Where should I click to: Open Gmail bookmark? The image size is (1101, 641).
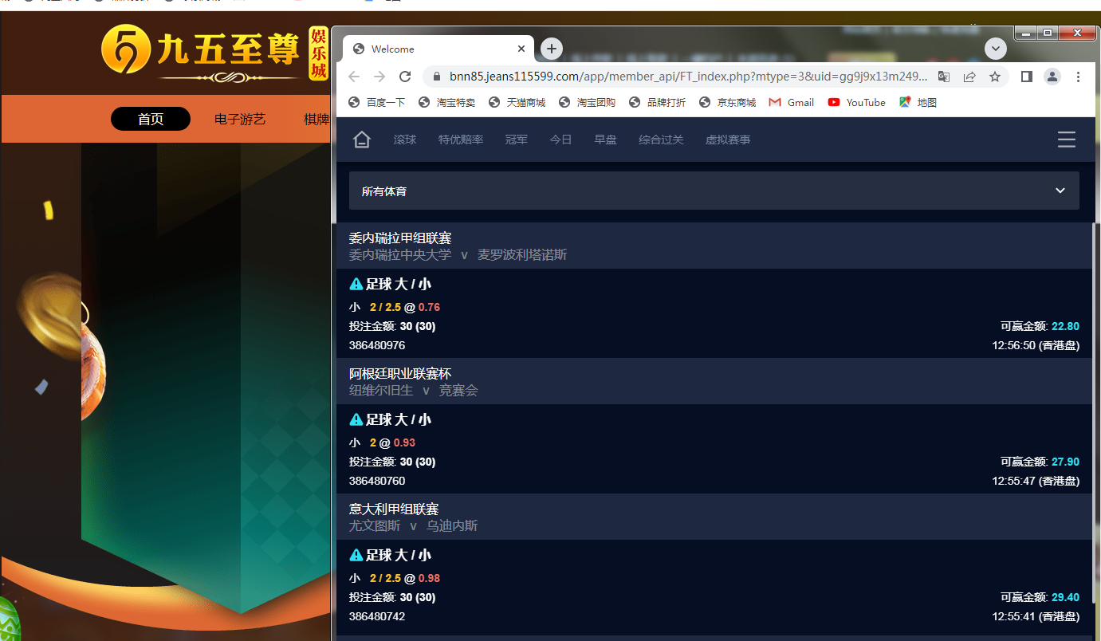(x=792, y=102)
